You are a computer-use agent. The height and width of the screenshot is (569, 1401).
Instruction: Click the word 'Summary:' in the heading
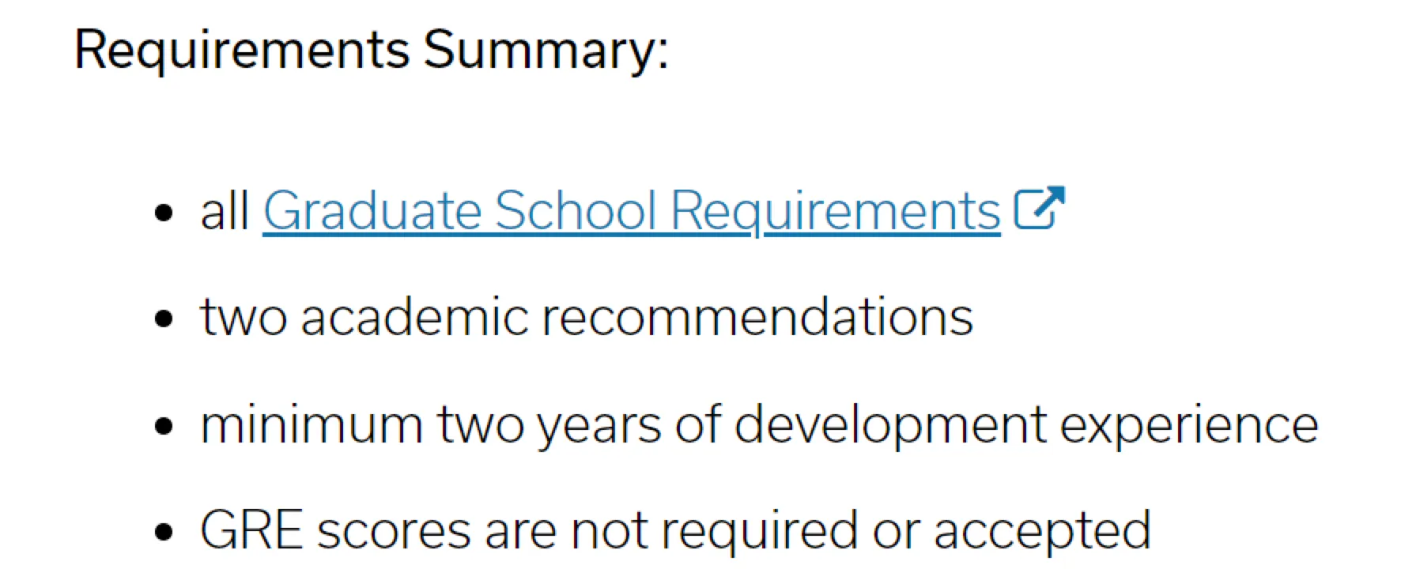pos(546,49)
